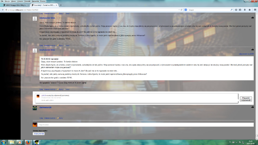Switch to the LEGO Ninjago Wiki tab
The height and width of the screenshot is (145, 258).
pos(16,5)
